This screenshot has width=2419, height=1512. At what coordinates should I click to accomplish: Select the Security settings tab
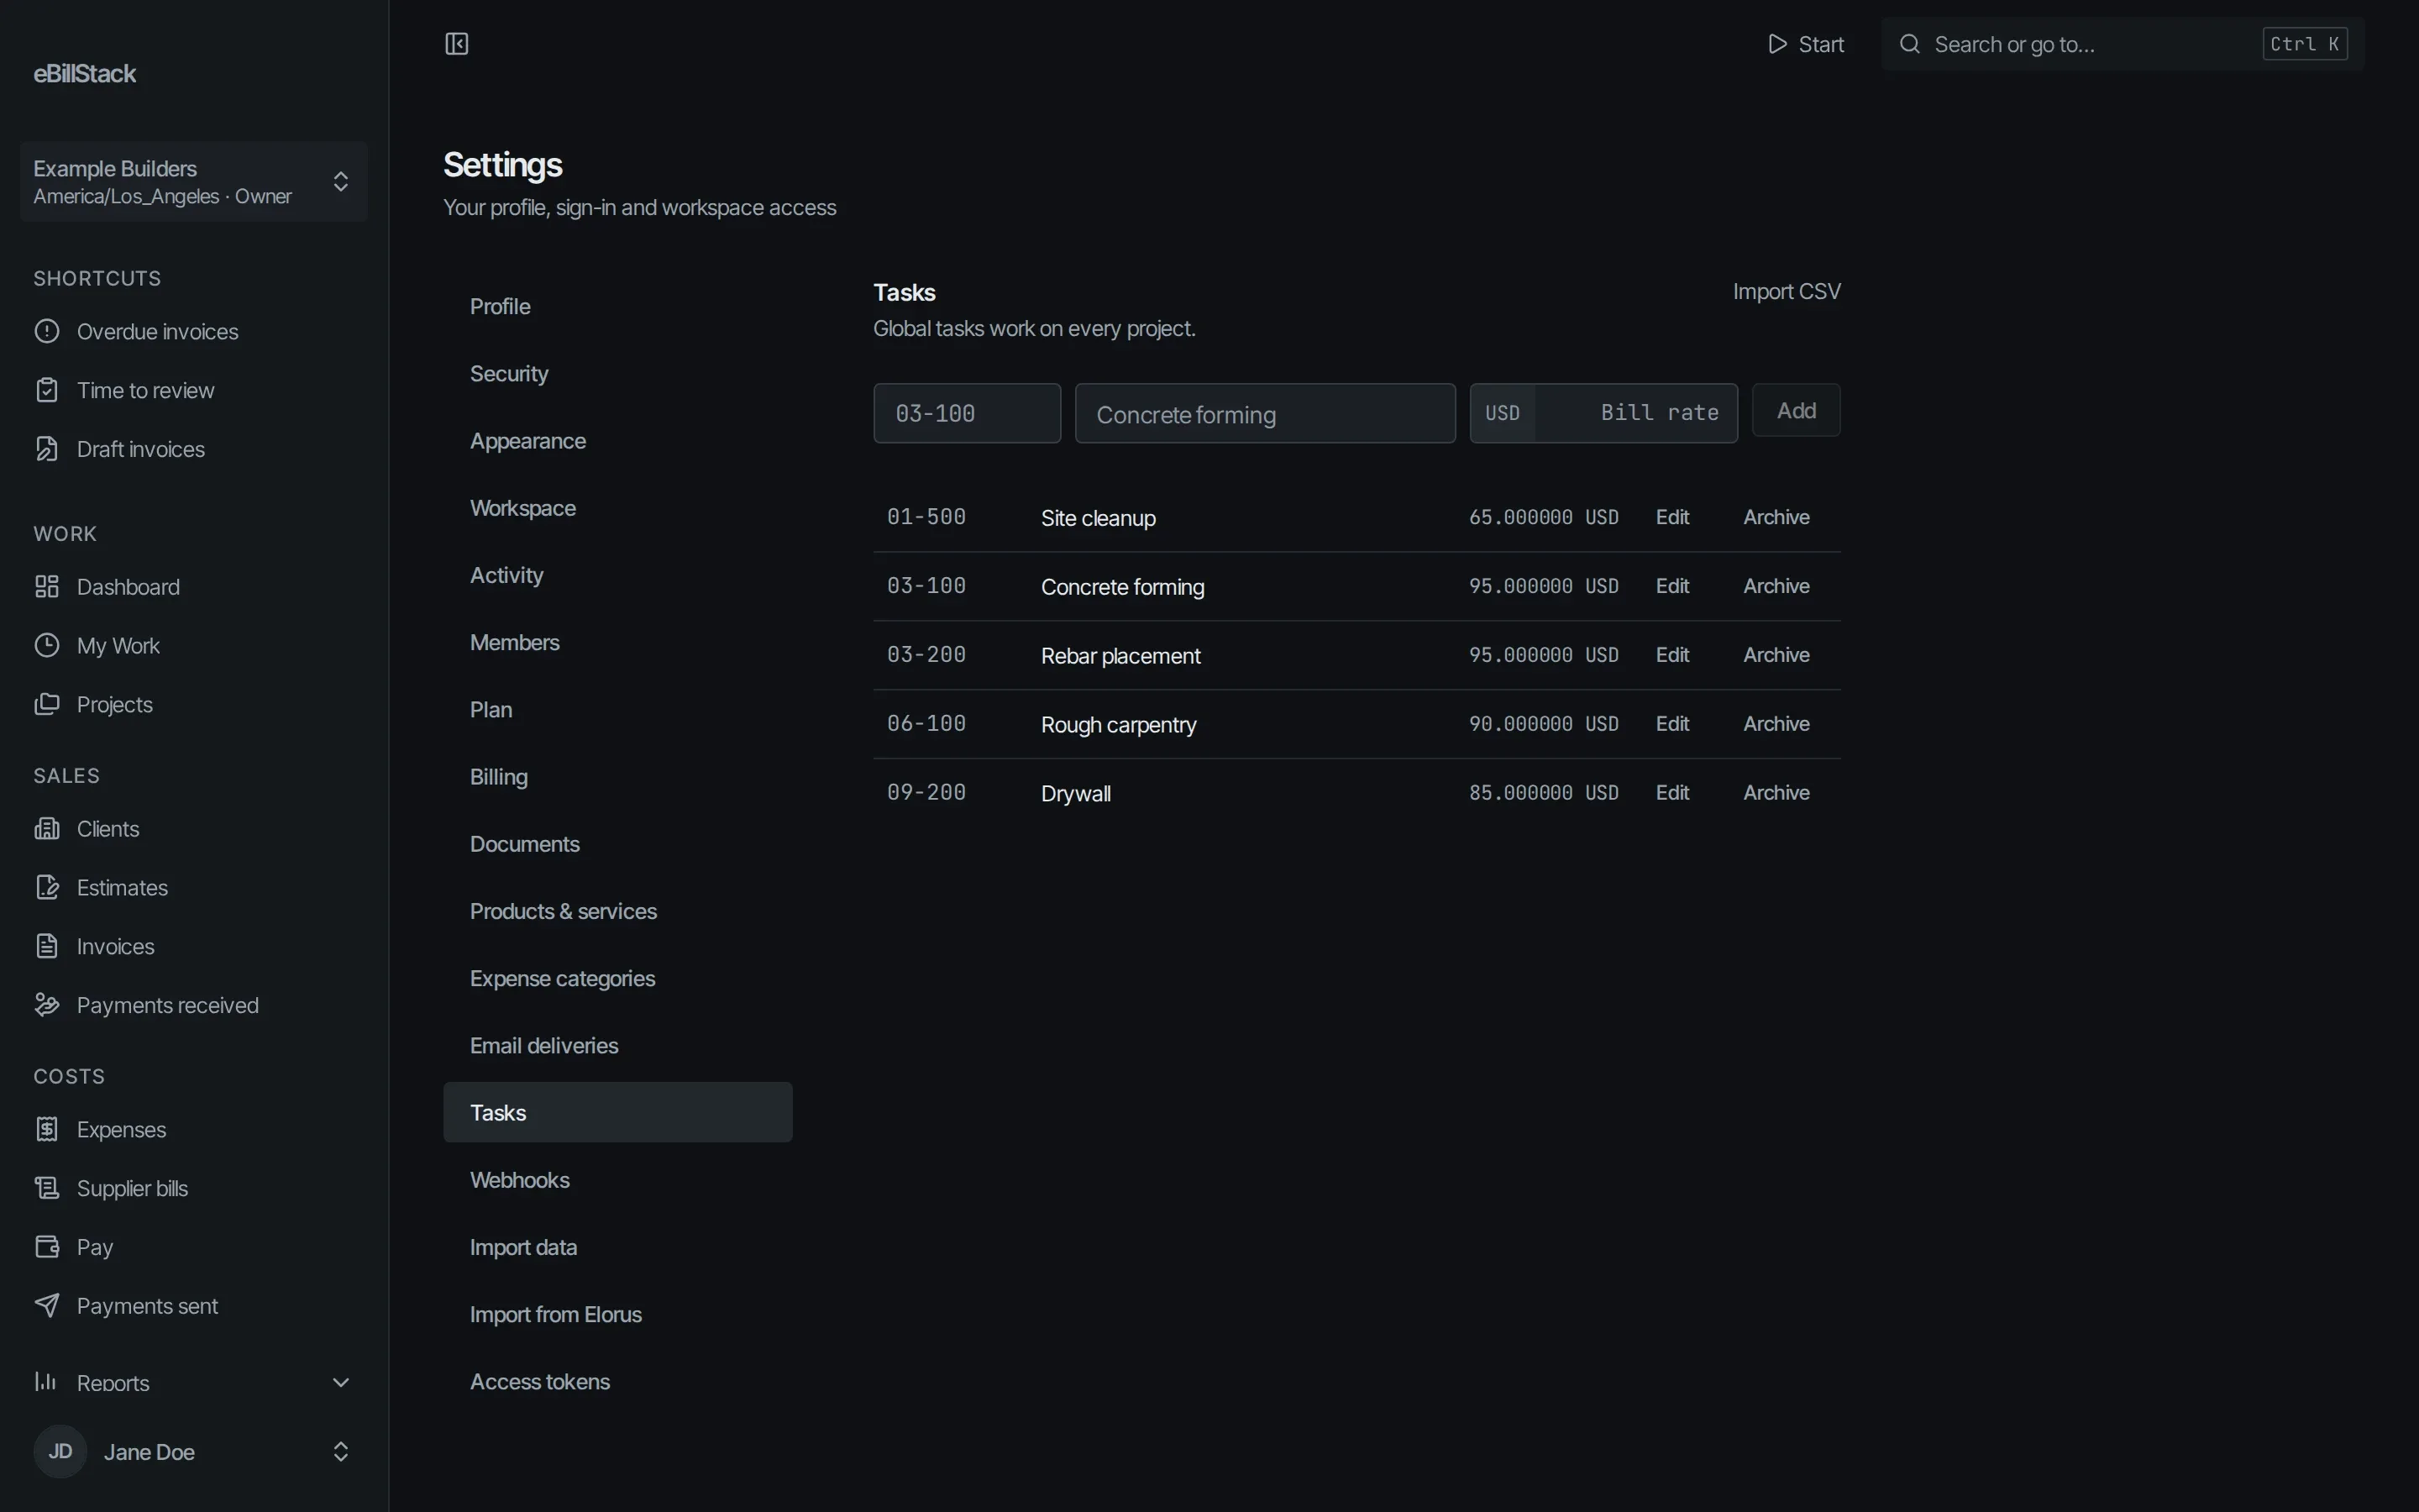617,373
